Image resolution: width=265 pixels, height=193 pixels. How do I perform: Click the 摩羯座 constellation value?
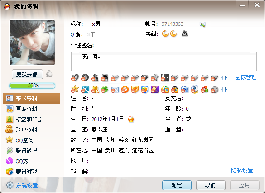click(100, 130)
